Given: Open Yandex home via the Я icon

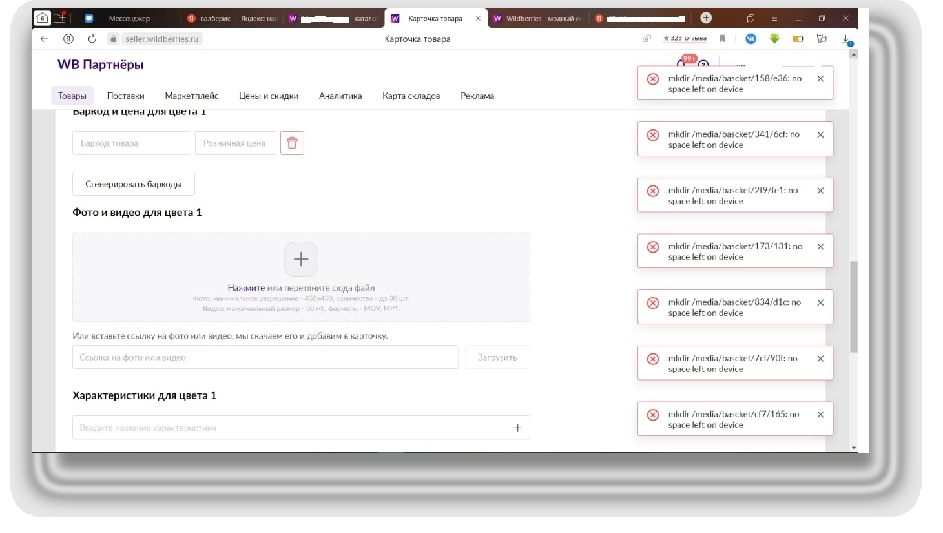Looking at the screenshot, I should click(68, 39).
